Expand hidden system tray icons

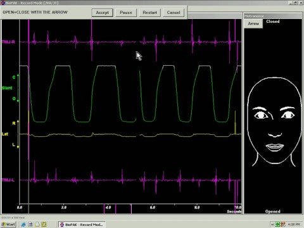click(272, 224)
